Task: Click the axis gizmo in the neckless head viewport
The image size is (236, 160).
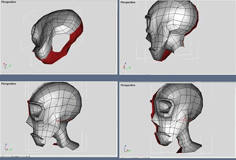Action: [x=127, y=66]
